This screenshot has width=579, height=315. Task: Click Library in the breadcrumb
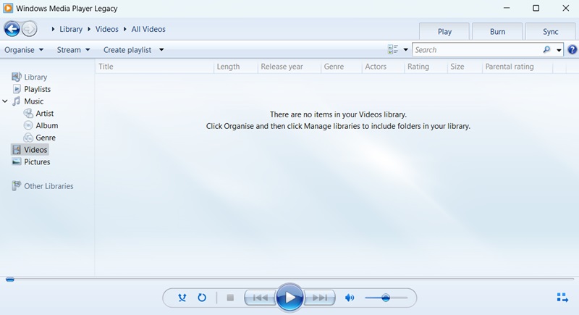pos(71,29)
